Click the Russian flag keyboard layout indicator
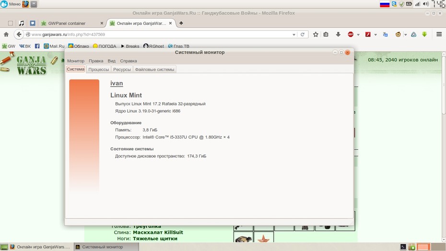Viewport: 446px width, 251px height. pyautogui.click(x=385, y=4)
